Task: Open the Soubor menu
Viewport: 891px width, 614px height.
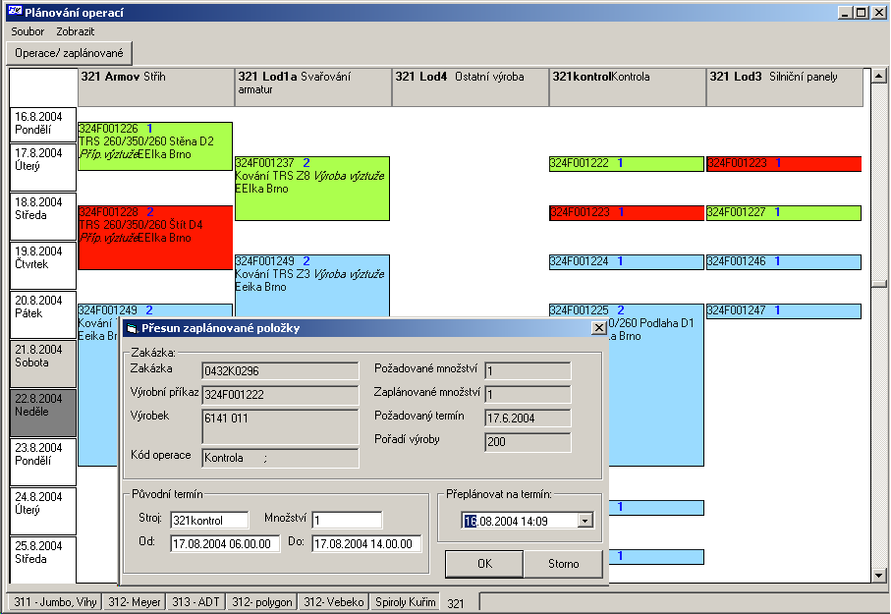Action: (x=28, y=31)
